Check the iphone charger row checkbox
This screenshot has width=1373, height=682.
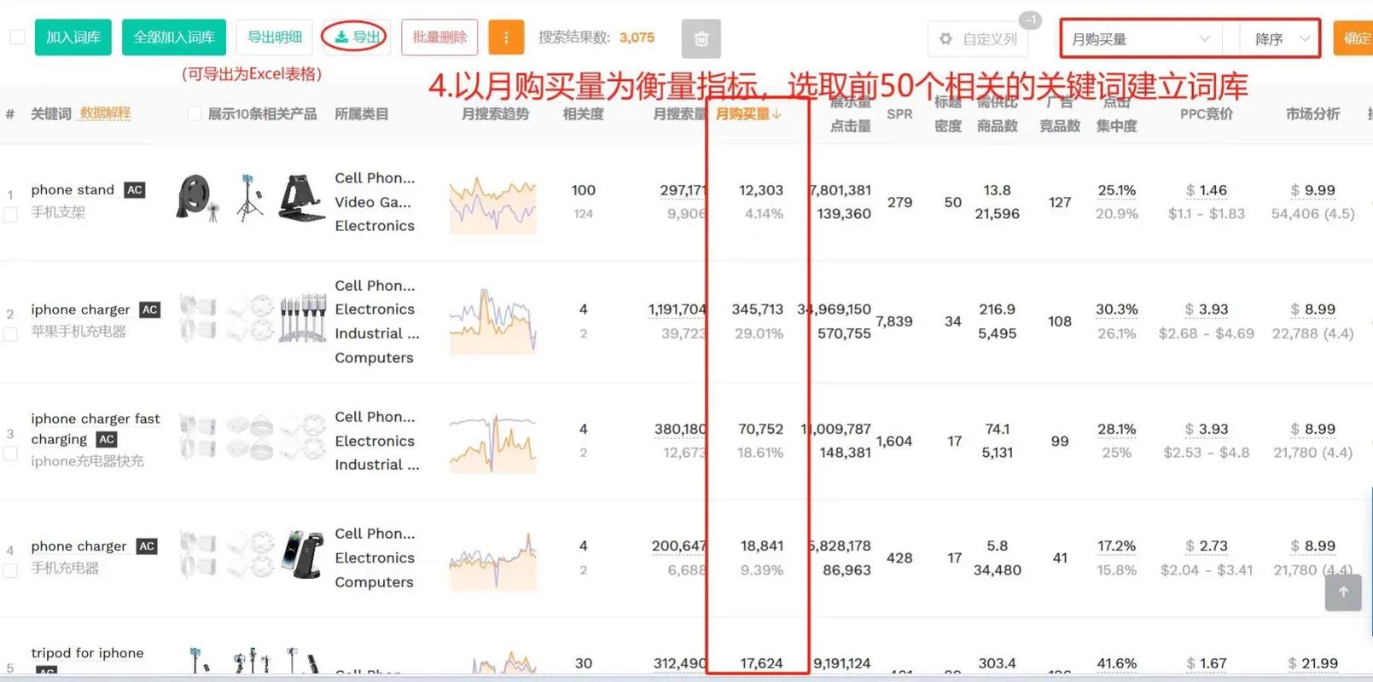[10, 333]
